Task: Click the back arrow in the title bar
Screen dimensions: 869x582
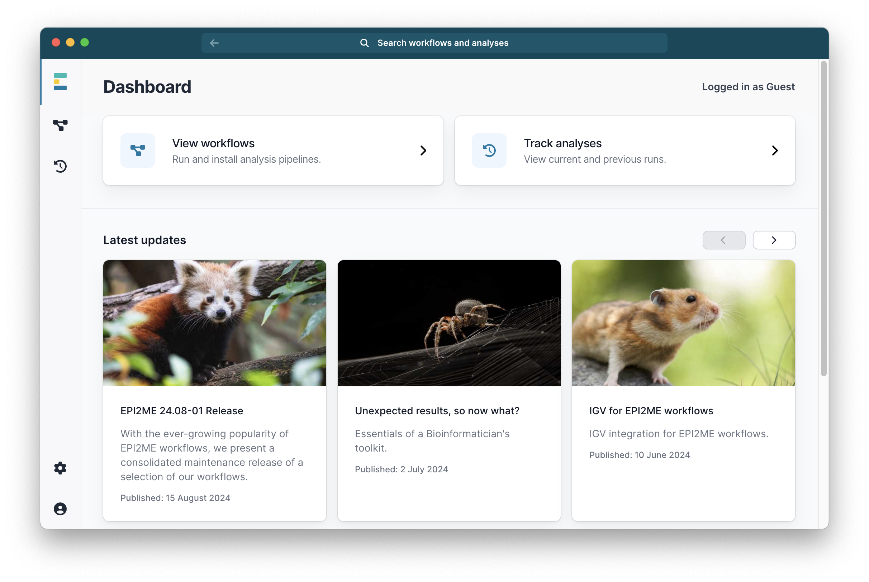Action: coord(214,43)
